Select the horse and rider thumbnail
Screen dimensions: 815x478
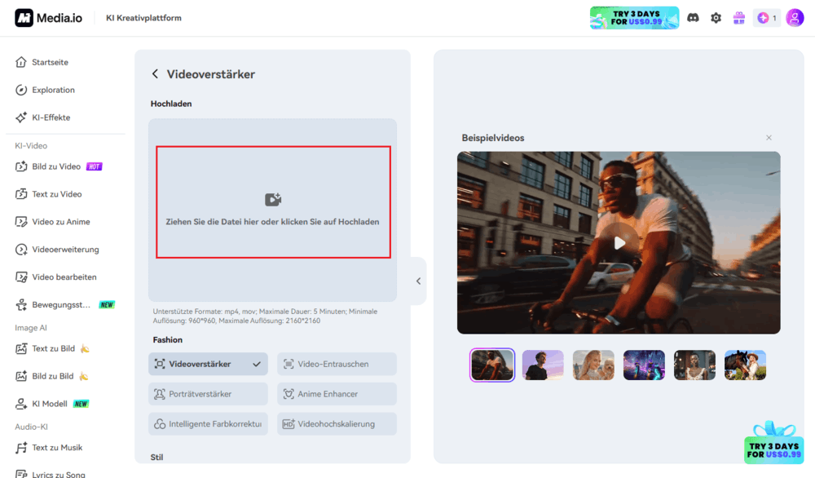tap(745, 365)
